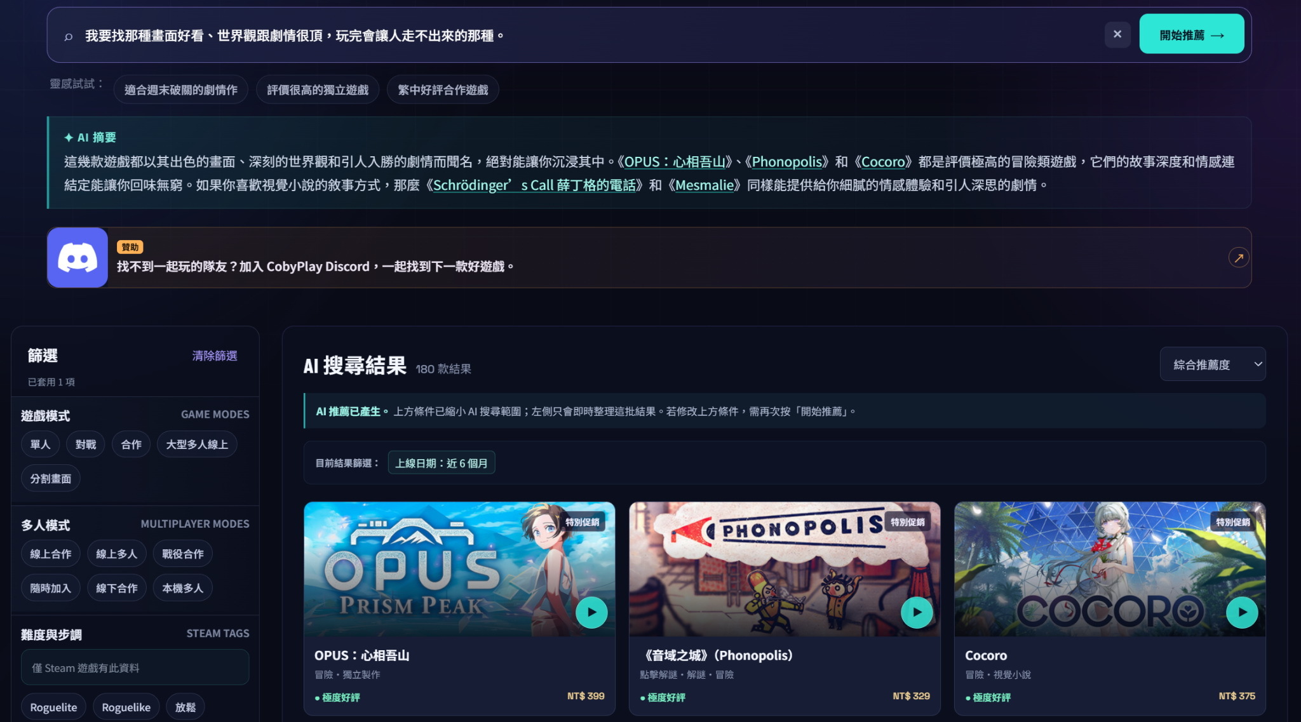Image resolution: width=1301 pixels, height=722 pixels.
Task: Open the Cocoro cover thumbnail
Action: [x=1110, y=569]
